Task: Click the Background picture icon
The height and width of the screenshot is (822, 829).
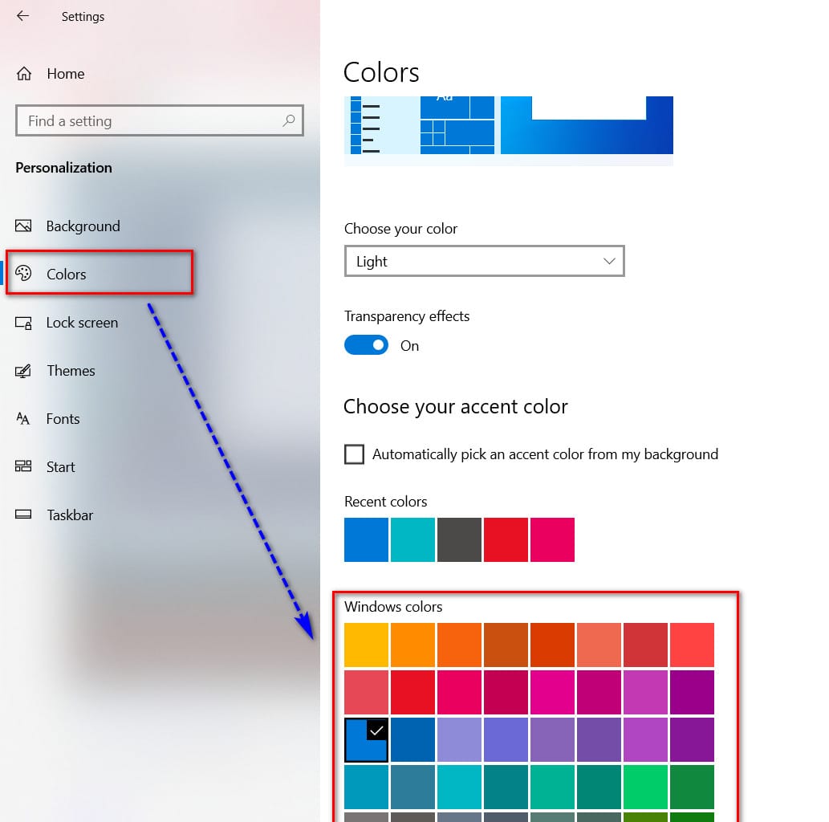Action: pyautogui.click(x=23, y=226)
